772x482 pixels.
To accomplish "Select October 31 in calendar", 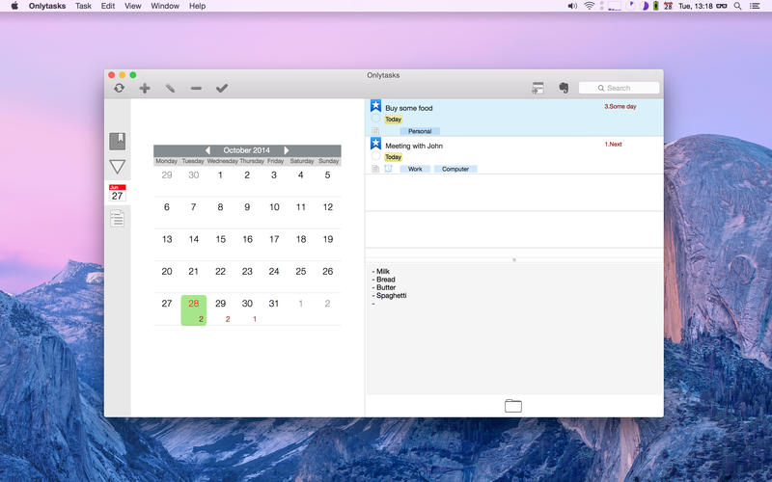I will [x=274, y=304].
